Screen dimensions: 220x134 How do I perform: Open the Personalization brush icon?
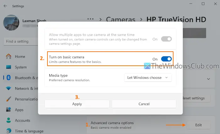[x=8, y=99]
